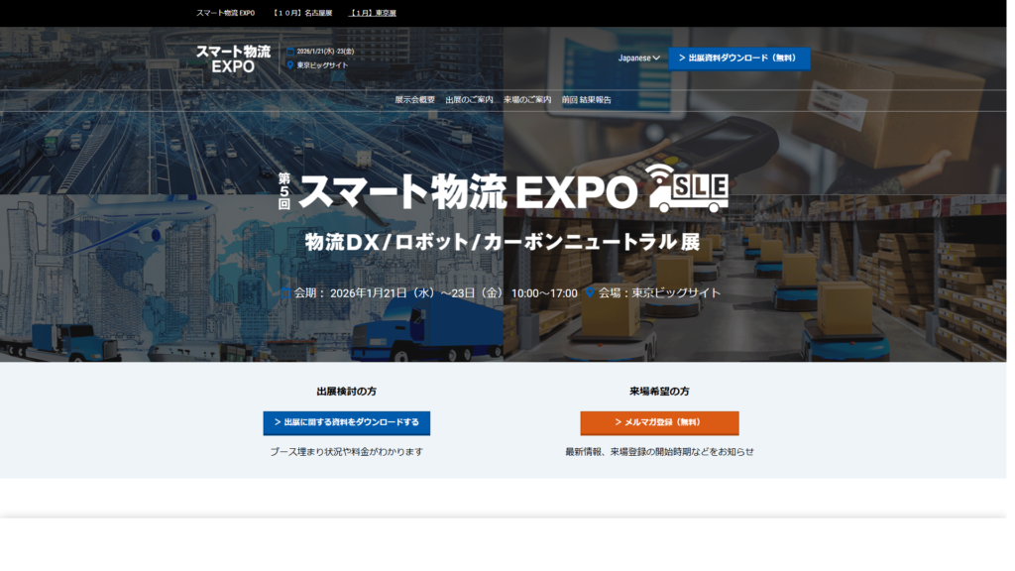Screen dimensions: 1015x571
Task: Click the location pin beside 東京ビッグサイト in header
Action: click(290, 64)
